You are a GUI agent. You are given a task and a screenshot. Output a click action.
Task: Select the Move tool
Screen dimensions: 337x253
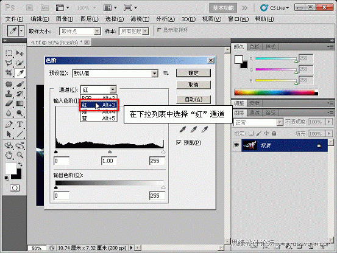pyautogui.click(x=20, y=53)
